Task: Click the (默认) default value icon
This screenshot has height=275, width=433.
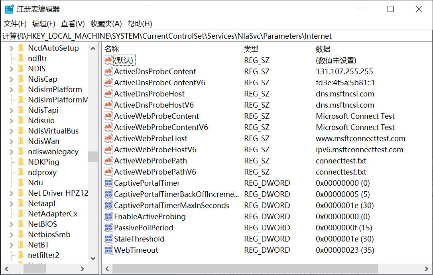Action: pos(108,61)
